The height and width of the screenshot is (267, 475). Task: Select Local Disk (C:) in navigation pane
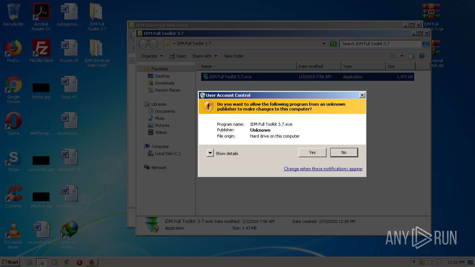tap(168, 154)
